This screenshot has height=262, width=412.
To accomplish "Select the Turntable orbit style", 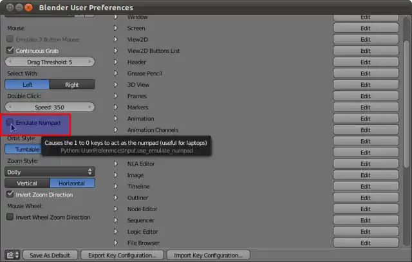I will pos(23,149).
